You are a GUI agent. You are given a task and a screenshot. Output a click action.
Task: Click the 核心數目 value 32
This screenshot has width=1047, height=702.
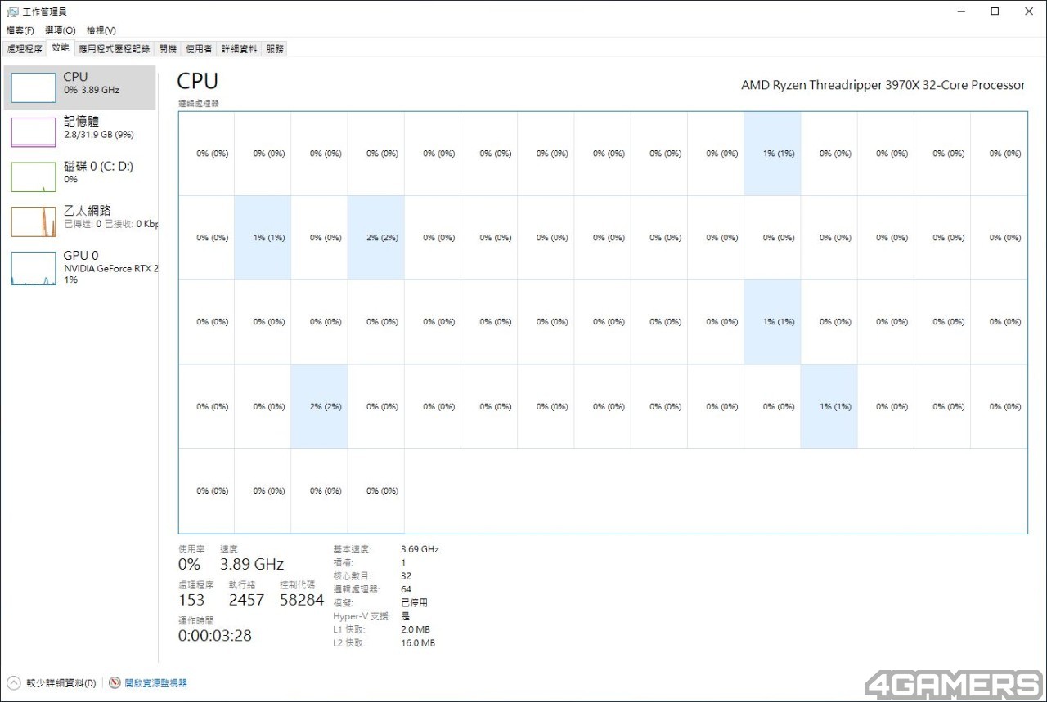[407, 576]
